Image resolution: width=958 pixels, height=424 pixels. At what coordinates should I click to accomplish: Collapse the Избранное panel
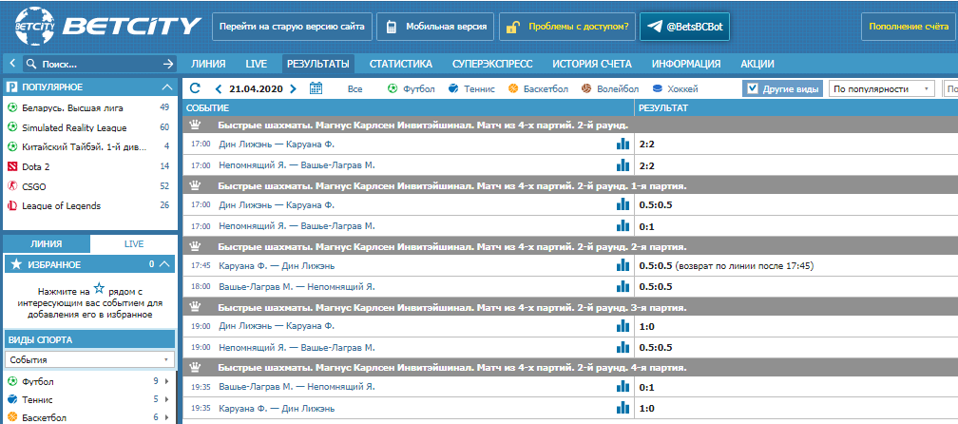click(x=164, y=264)
